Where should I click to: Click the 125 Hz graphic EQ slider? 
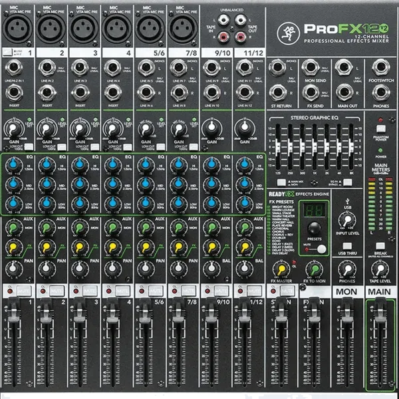[277, 147]
